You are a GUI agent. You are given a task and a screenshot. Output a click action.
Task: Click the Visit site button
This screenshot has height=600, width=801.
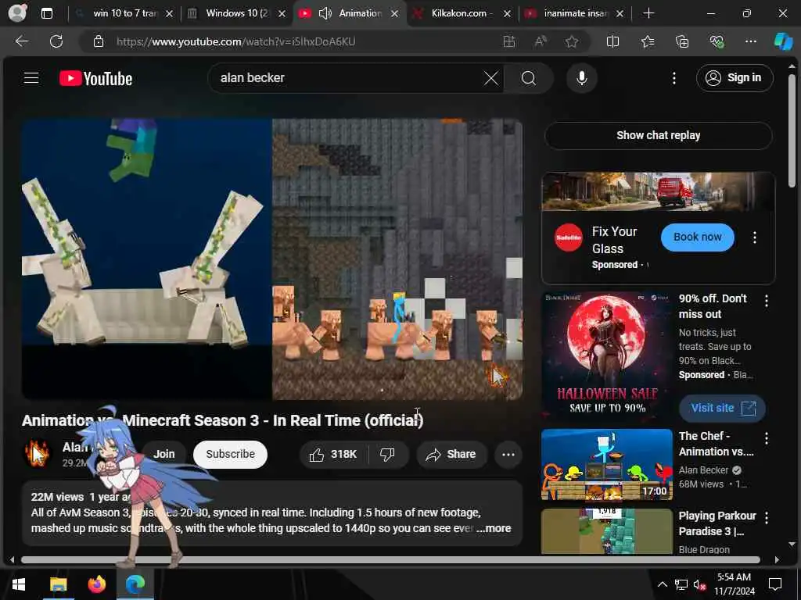click(x=722, y=408)
